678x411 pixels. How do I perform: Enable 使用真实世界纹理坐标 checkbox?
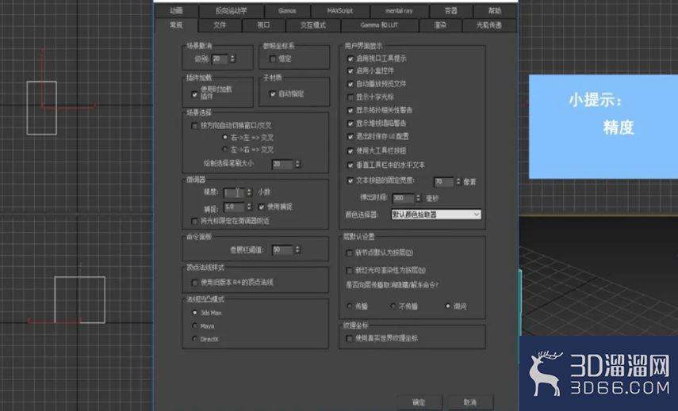click(350, 338)
